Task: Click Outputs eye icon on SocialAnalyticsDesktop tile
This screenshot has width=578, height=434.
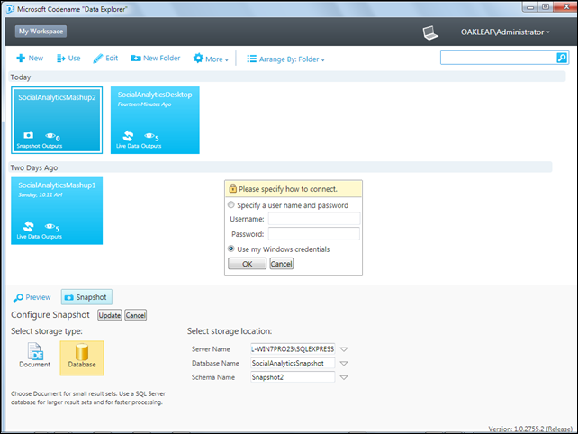Action: 149,136
